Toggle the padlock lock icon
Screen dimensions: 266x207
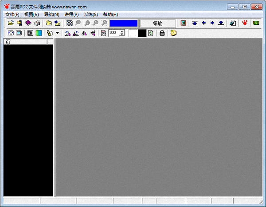[162, 33]
